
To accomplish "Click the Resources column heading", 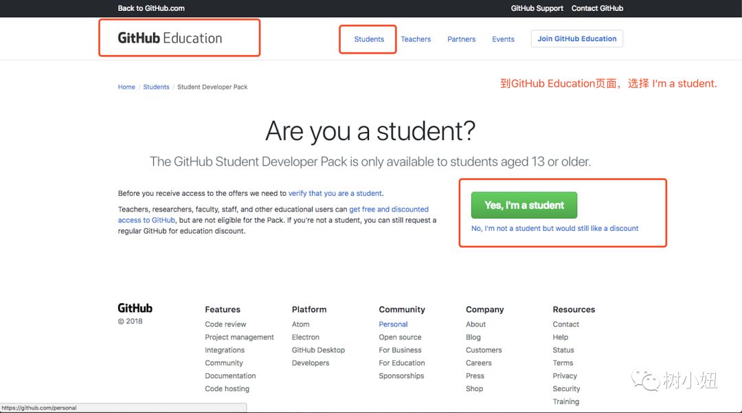I will pyautogui.click(x=574, y=309).
